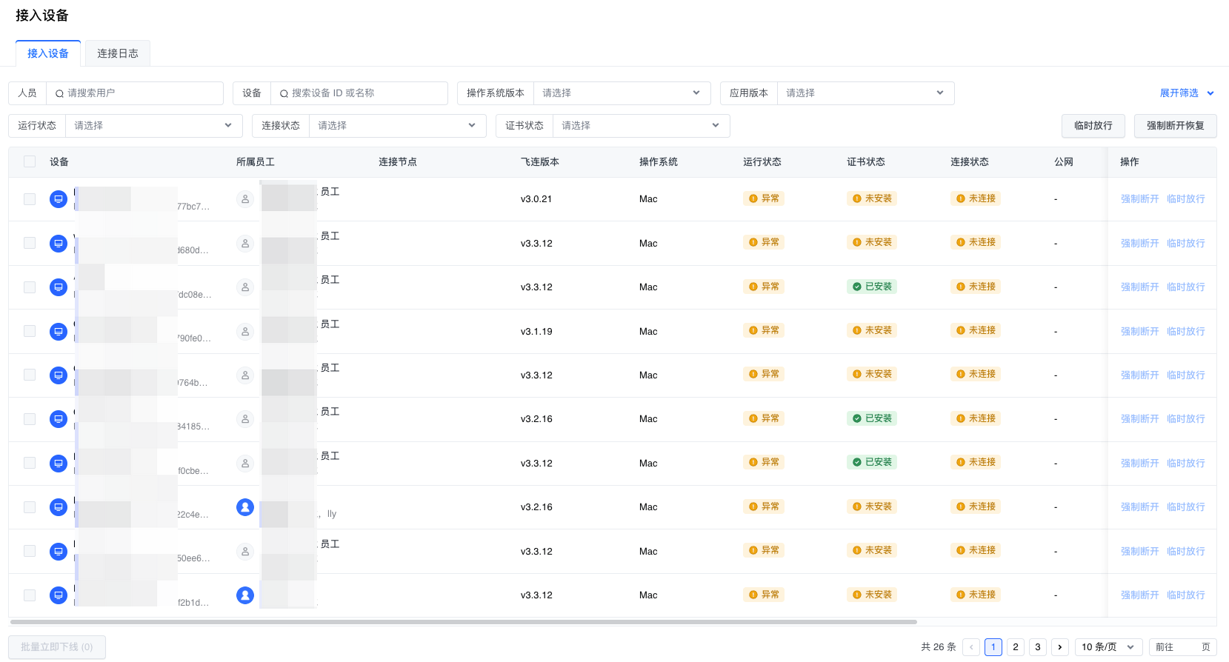This screenshot has width=1229, height=662.
Task: Click the 临时放行 button above the table
Action: pos(1093,126)
